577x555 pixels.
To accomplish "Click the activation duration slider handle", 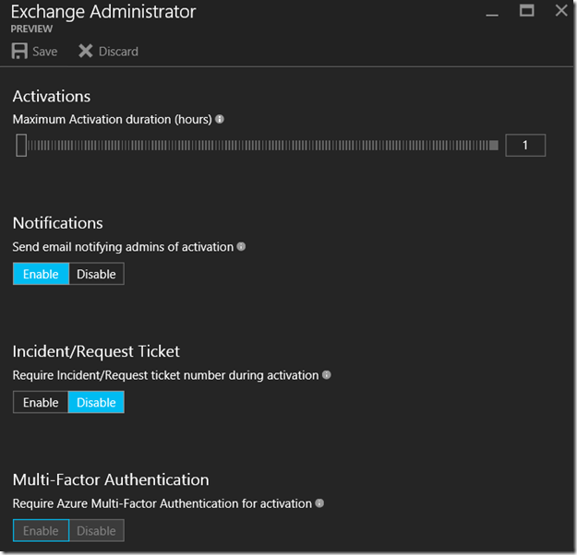I will [x=21, y=145].
